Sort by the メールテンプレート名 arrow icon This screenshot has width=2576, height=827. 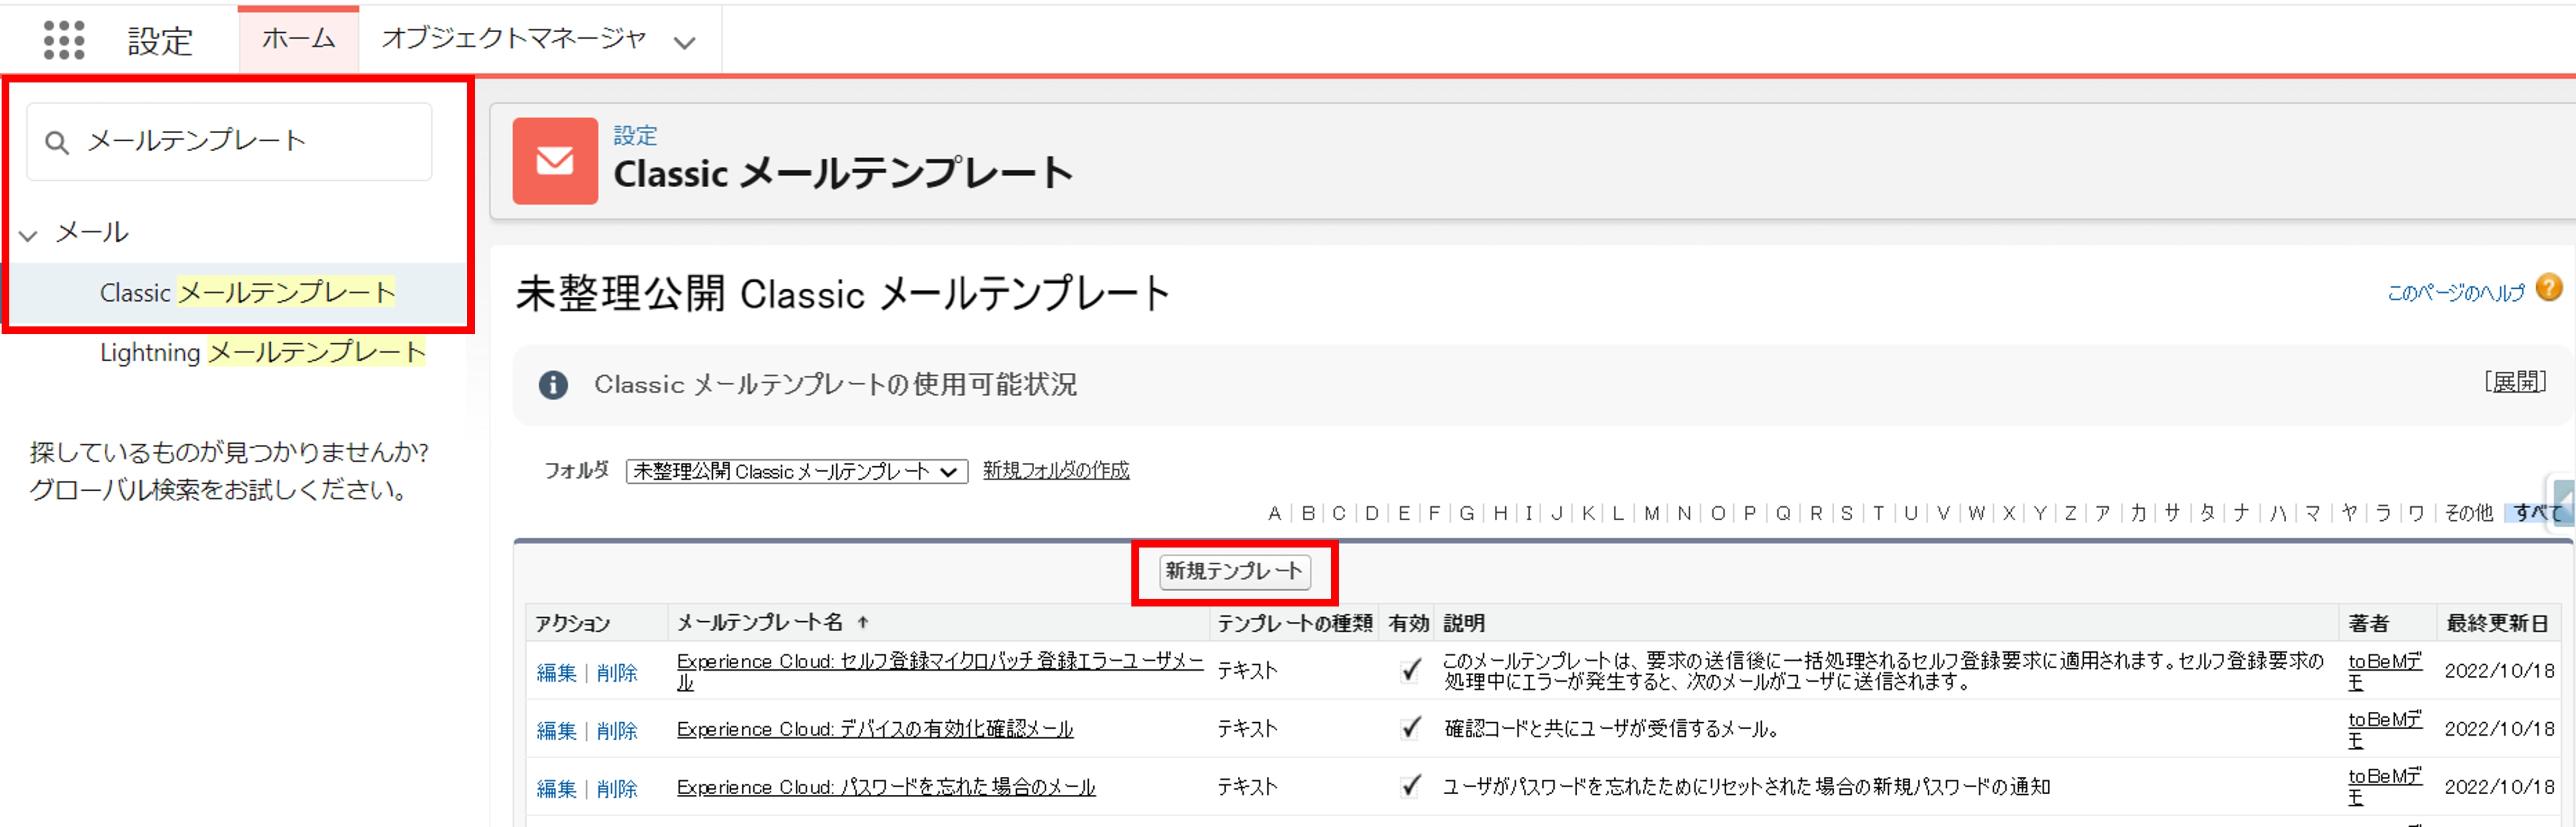tap(863, 622)
